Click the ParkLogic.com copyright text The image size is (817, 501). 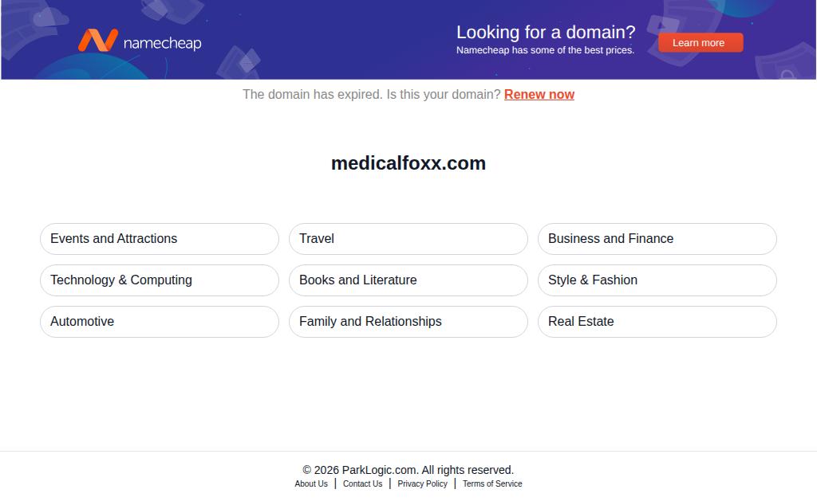tap(408, 470)
